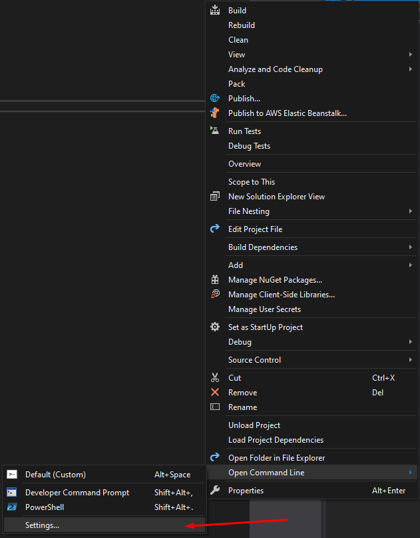
Task: Click the Manage Client-Side Libraries icon
Action: (x=214, y=294)
